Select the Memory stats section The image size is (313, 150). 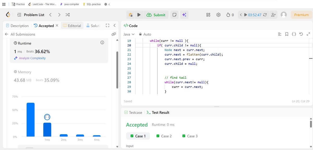59,76
